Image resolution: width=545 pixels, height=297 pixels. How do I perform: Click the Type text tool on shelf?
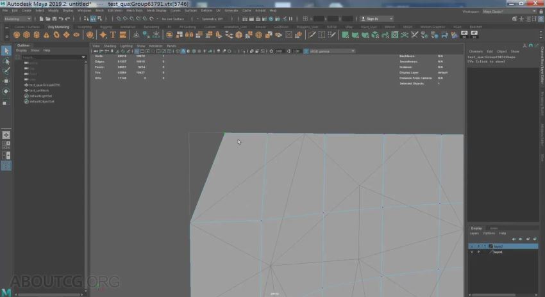[113, 35]
